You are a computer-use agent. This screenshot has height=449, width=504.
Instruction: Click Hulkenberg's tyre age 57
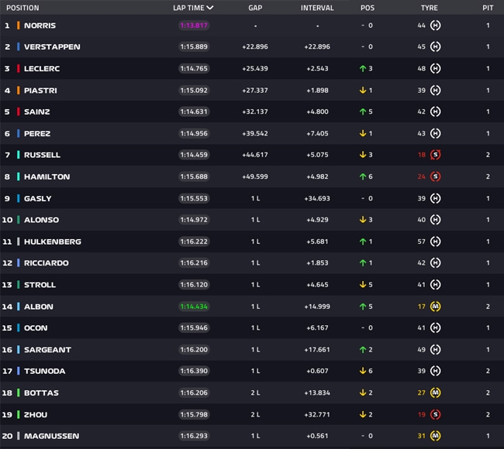point(421,242)
